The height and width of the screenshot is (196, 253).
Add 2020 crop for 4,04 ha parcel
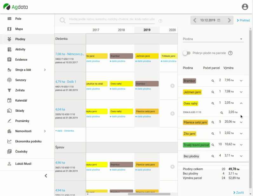click(172, 113)
